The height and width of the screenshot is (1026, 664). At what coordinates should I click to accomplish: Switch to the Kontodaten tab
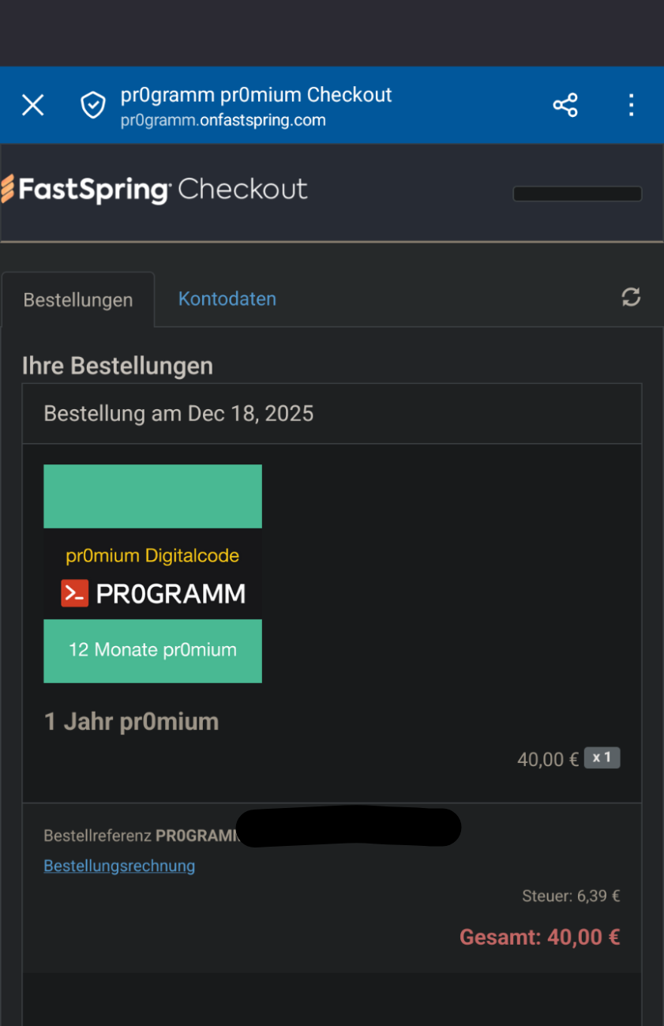[x=227, y=299]
